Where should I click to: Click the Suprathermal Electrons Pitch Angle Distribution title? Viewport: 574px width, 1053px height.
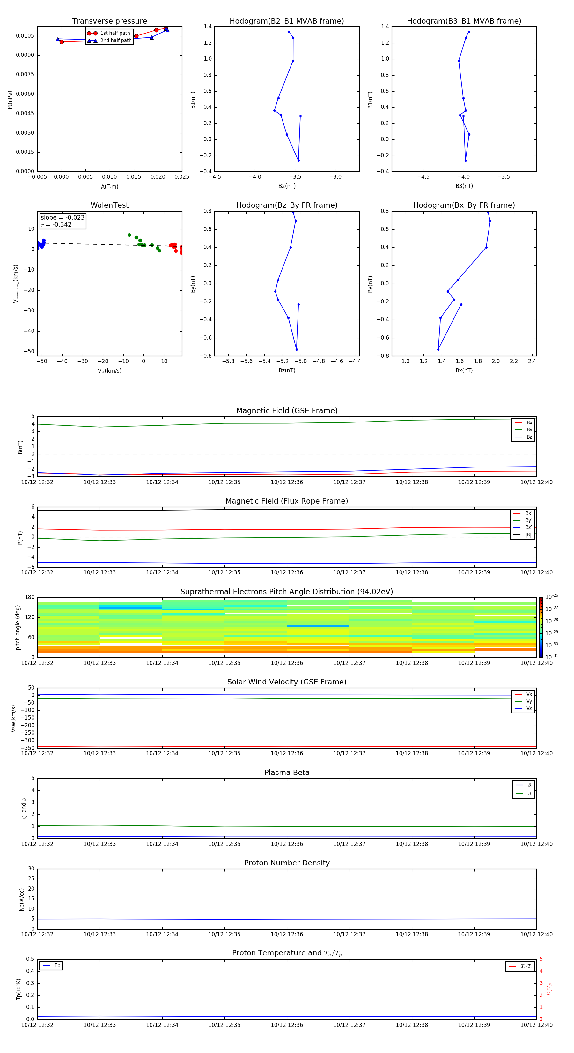point(287,592)
